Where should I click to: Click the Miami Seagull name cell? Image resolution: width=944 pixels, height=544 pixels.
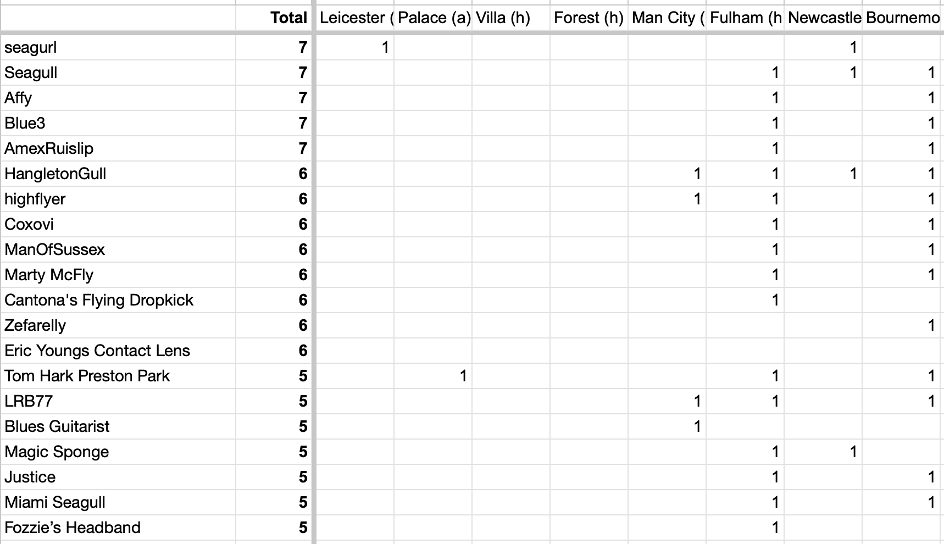click(x=118, y=502)
